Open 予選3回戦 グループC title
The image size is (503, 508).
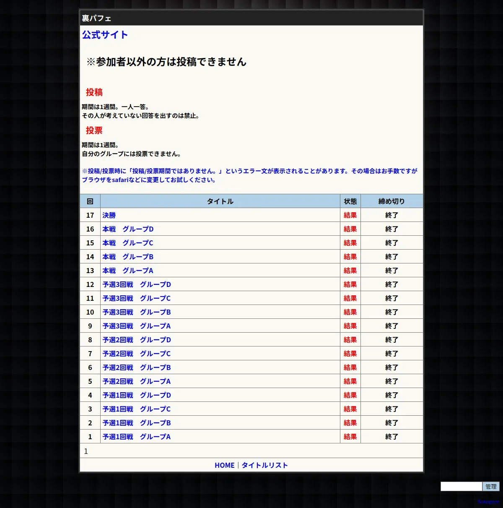point(137,298)
